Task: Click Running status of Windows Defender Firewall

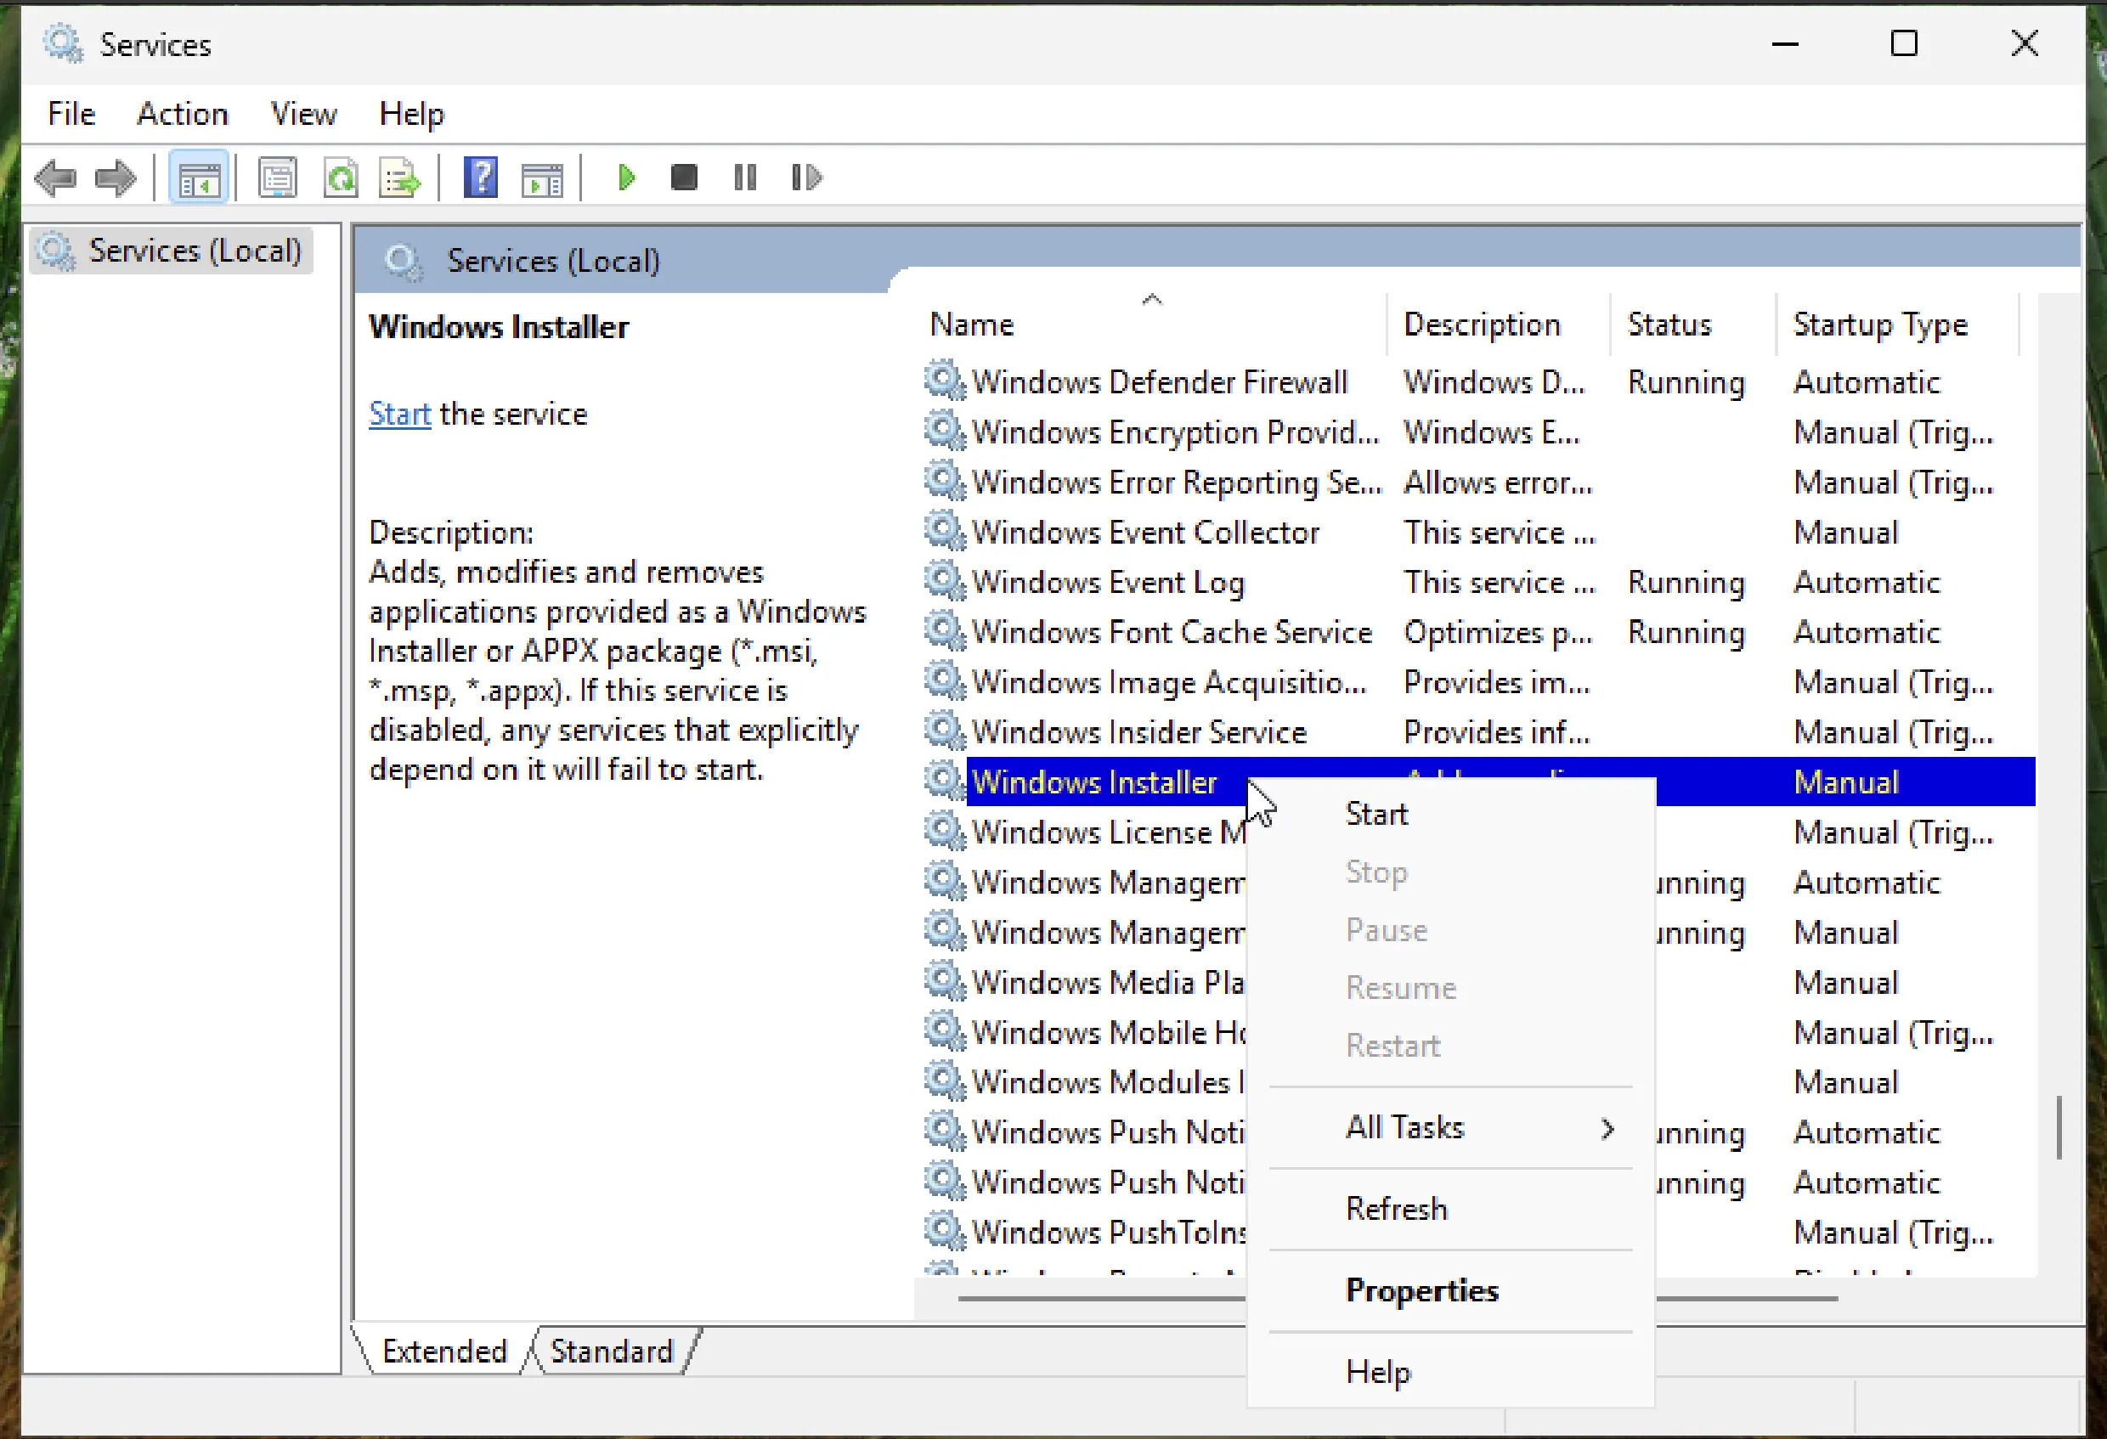Action: coord(1686,381)
